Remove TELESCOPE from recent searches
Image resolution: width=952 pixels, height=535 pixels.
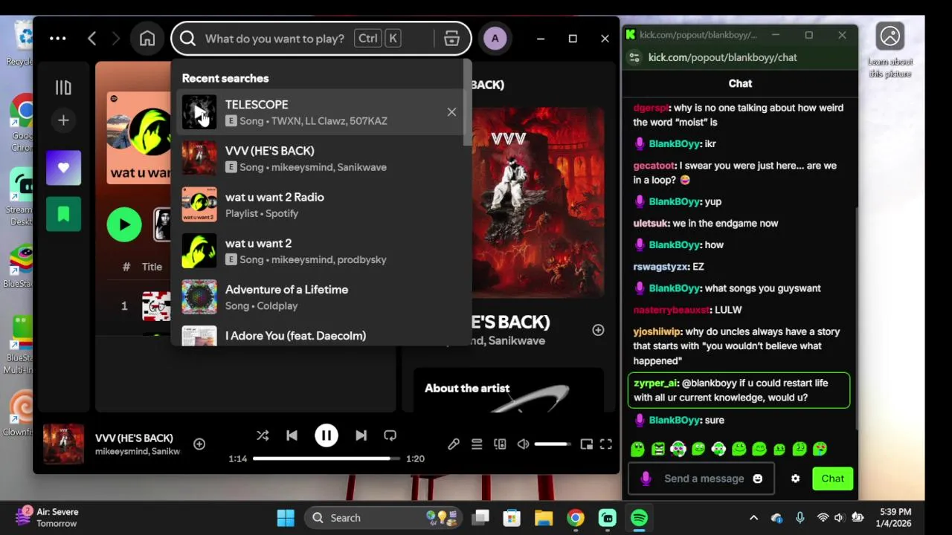(451, 112)
